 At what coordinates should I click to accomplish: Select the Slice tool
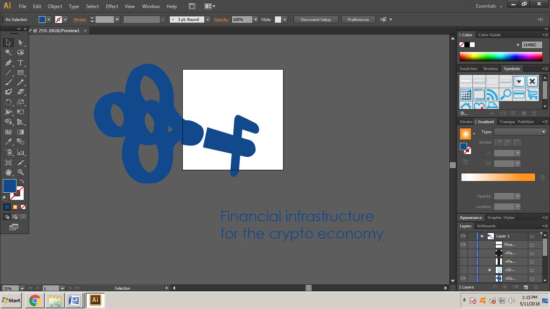[21, 163]
